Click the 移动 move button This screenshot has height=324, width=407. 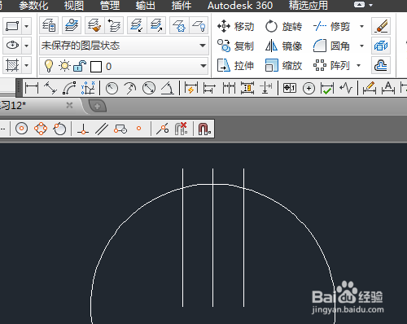235,26
